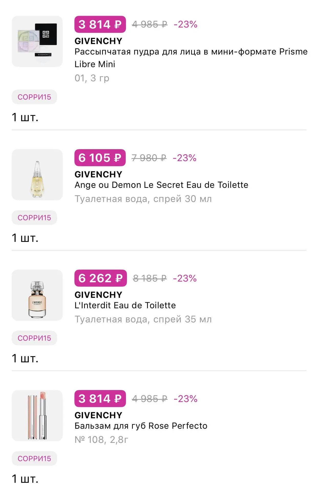321x492 pixels.
Task: Select the СОРРИ15 promo tag under the powder
Action: click(34, 97)
